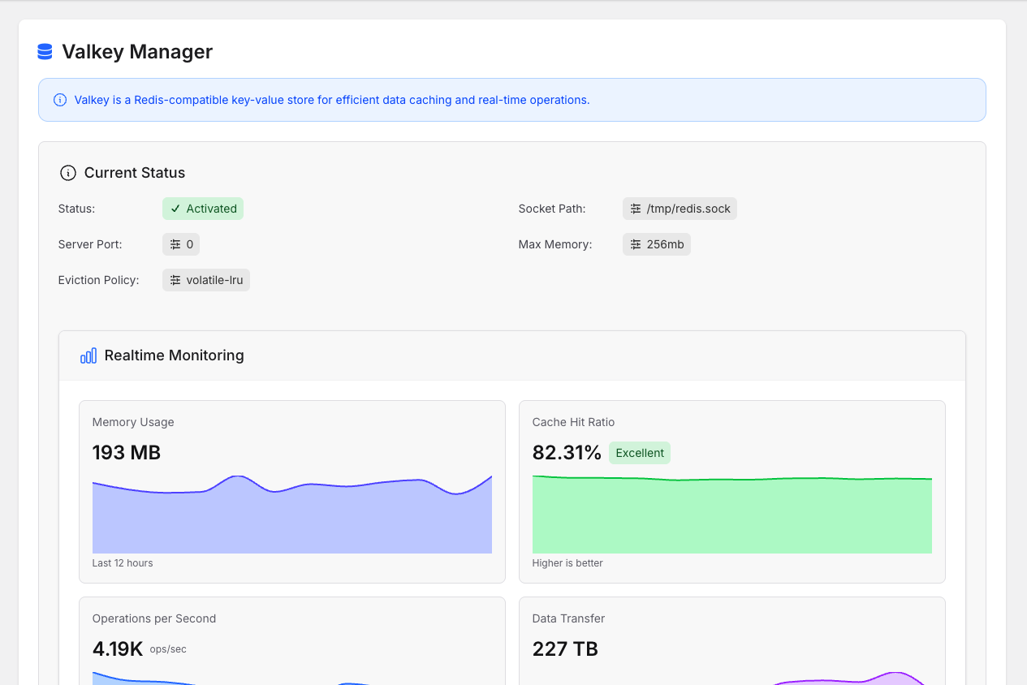This screenshot has height=685, width=1027.
Task: Click the info icon in blue banner
Action: (x=60, y=100)
